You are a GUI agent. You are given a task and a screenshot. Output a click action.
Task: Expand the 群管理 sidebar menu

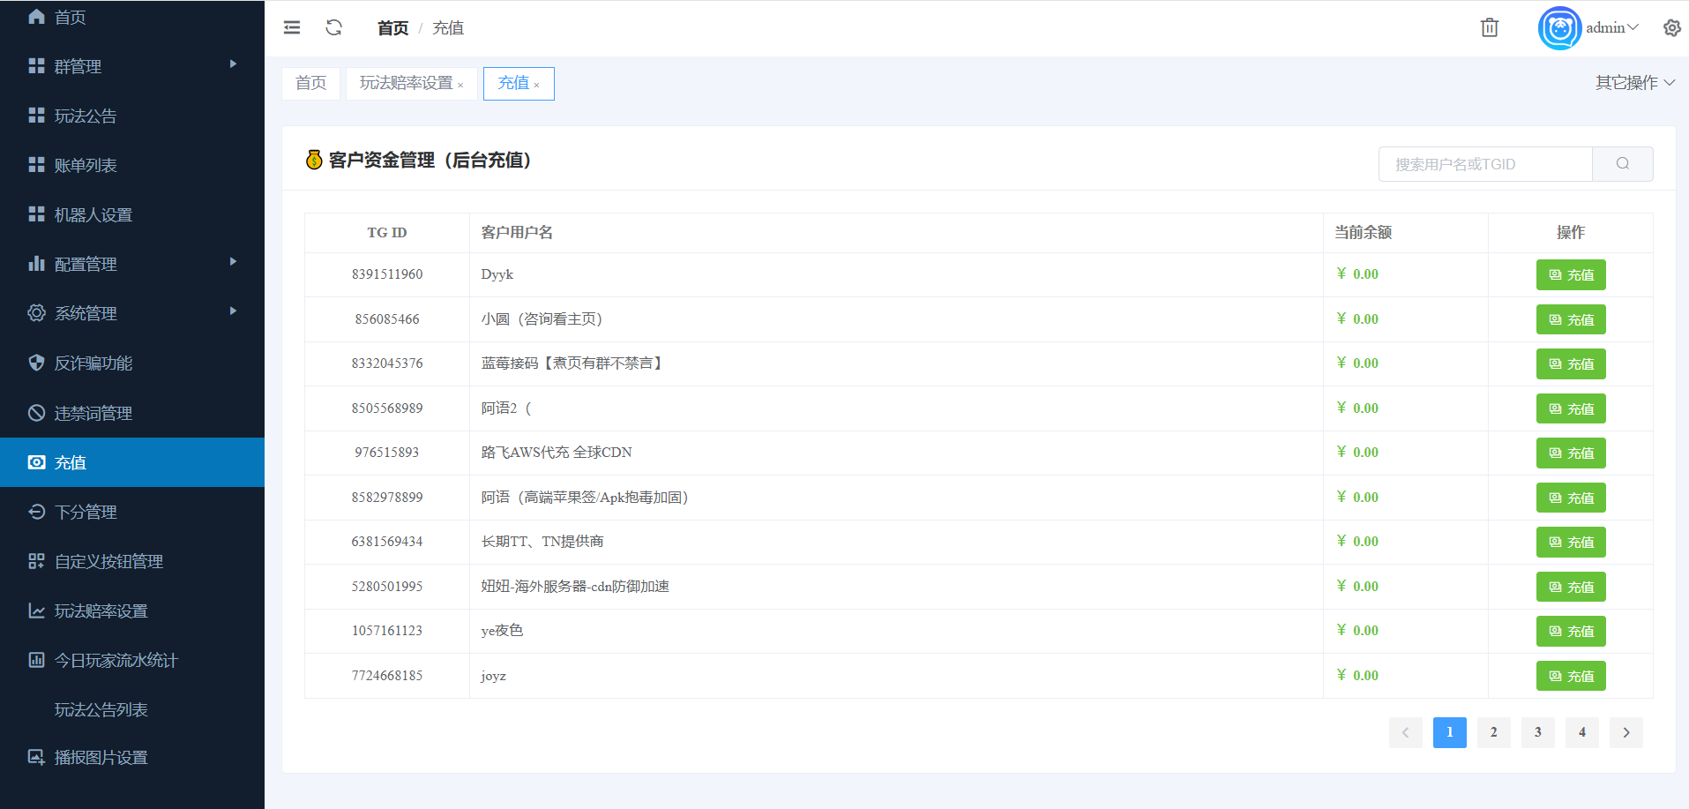click(x=132, y=66)
